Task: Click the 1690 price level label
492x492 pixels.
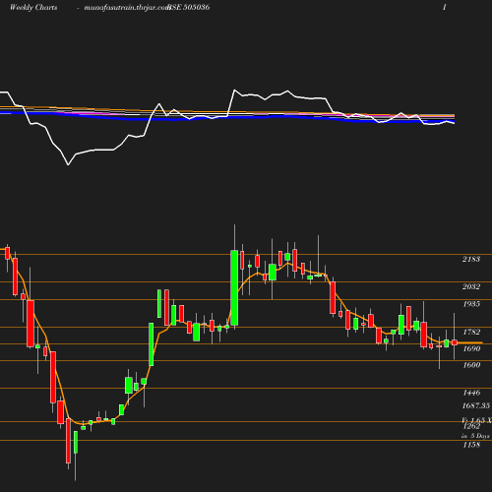Action: pos(471,348)
